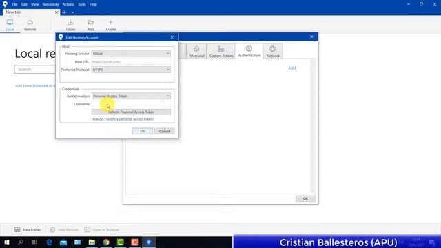
Task: Close the Edit Hosting Account dialog
Action: pyautogui.click(x=172, y=37)
